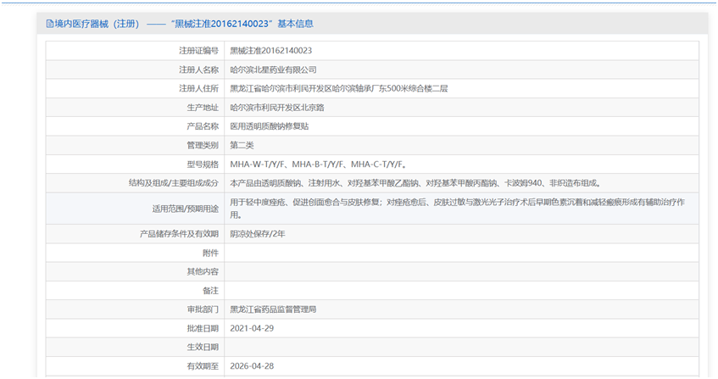The width and height of the screenshot is (718, 379).
Task: Click the label 注册人住所
Action: (x=198, y=88)
